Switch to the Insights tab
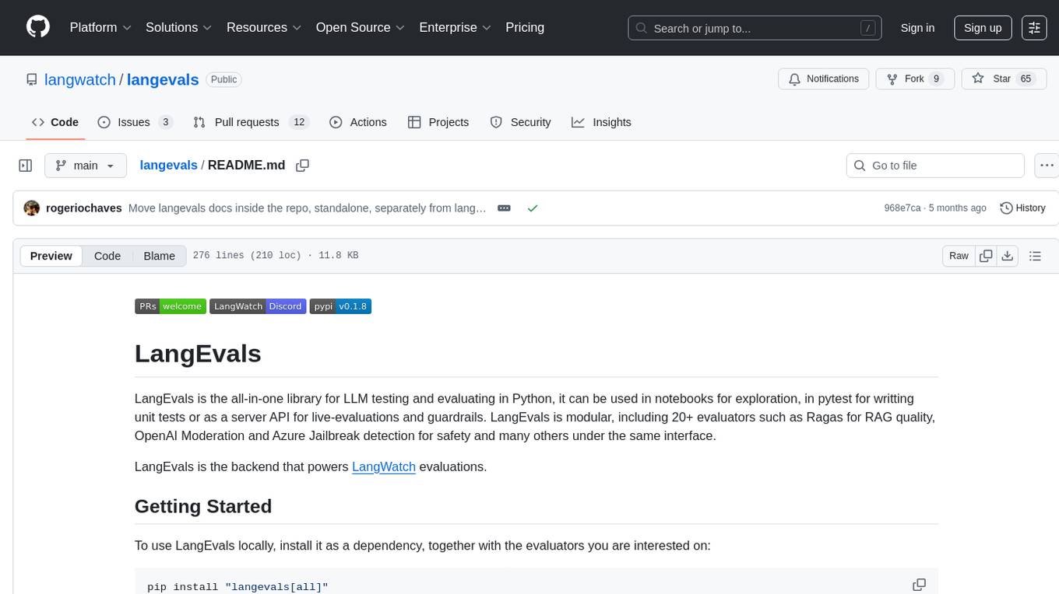This screenshot has width=1059, height=594. (601, 122)
